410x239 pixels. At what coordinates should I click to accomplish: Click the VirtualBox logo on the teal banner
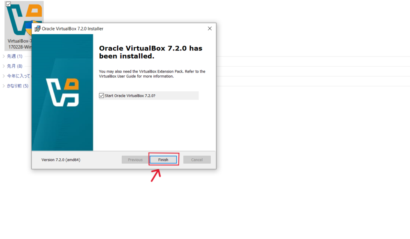pos(62,92)
